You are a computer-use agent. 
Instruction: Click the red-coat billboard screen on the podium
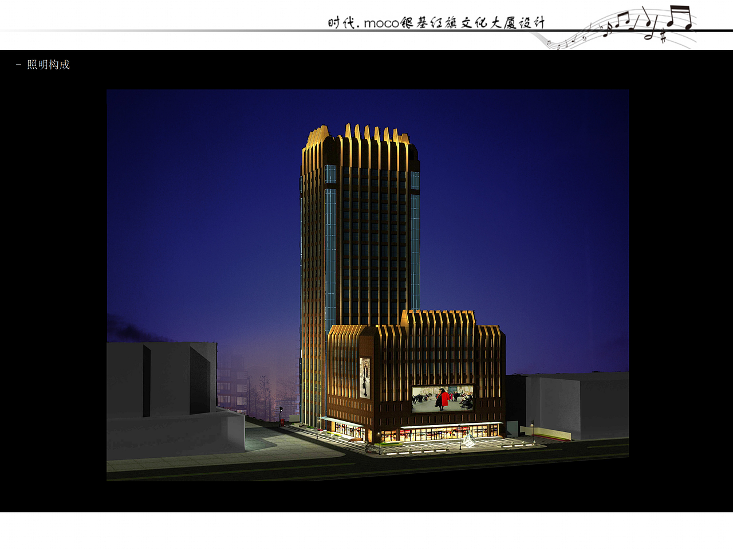pos(443,398)
